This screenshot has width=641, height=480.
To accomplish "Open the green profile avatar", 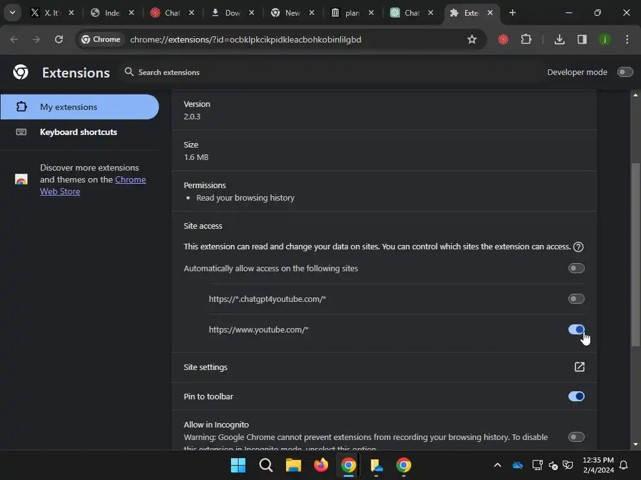I will tap(605, 39).
